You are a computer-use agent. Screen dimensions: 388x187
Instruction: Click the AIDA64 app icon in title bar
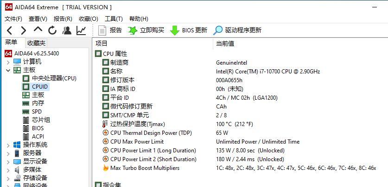coord(9,7)
